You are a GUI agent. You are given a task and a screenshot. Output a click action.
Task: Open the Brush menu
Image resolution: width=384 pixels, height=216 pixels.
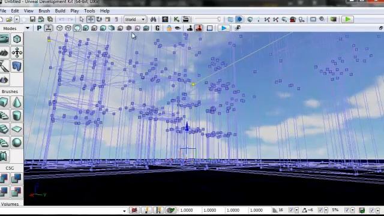point(44,11)
